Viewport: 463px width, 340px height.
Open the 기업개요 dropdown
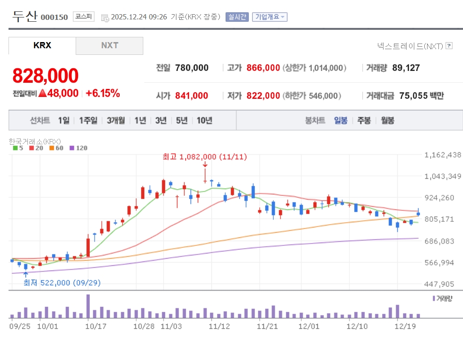(x=270, y=17)
